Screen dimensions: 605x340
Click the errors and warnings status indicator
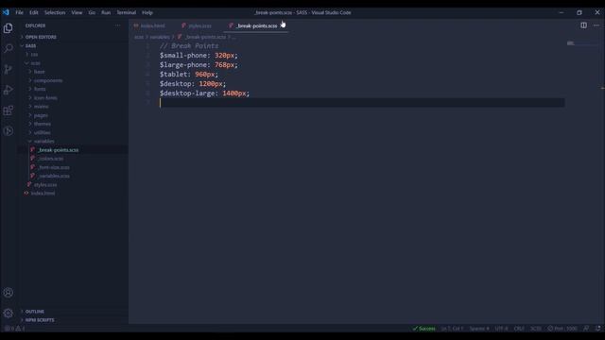pos(15,329)
